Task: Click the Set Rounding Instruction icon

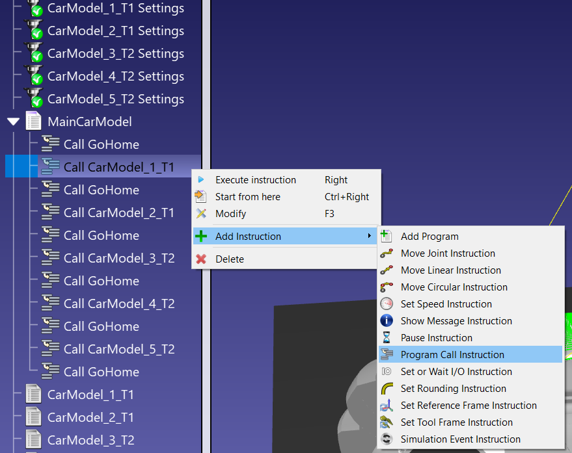Action: (387, 389)
